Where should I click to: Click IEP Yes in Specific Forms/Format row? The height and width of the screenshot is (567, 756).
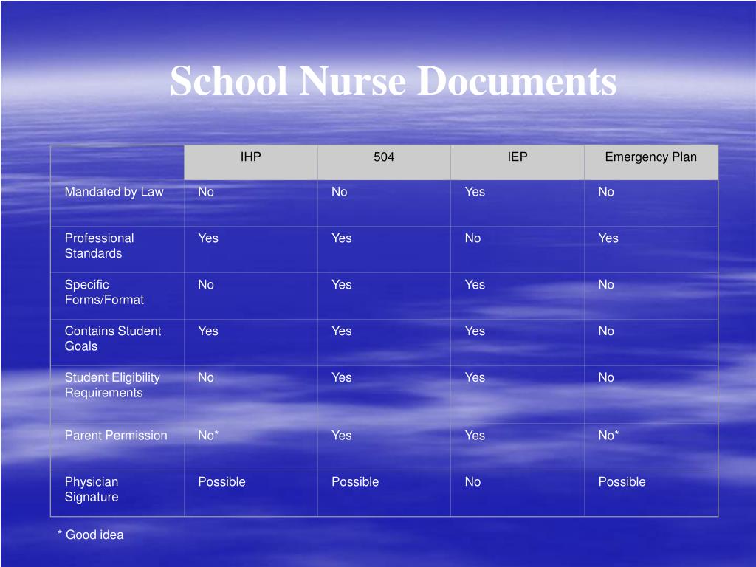pyautogui.click(x=475, y=284)
